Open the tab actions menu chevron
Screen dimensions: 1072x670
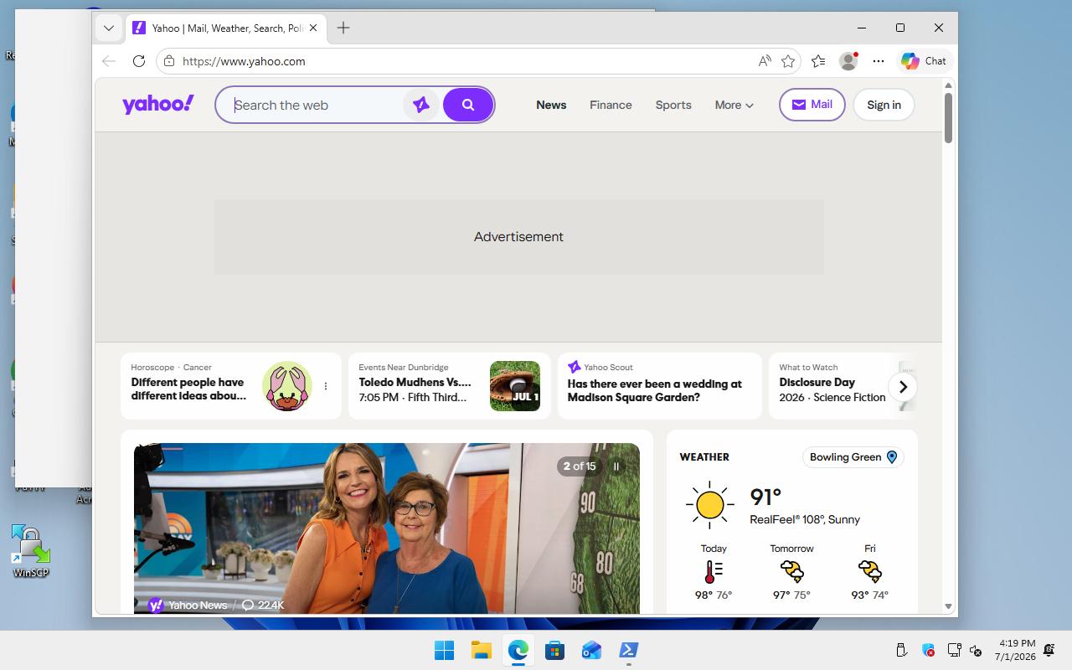[x=109, y=28]
